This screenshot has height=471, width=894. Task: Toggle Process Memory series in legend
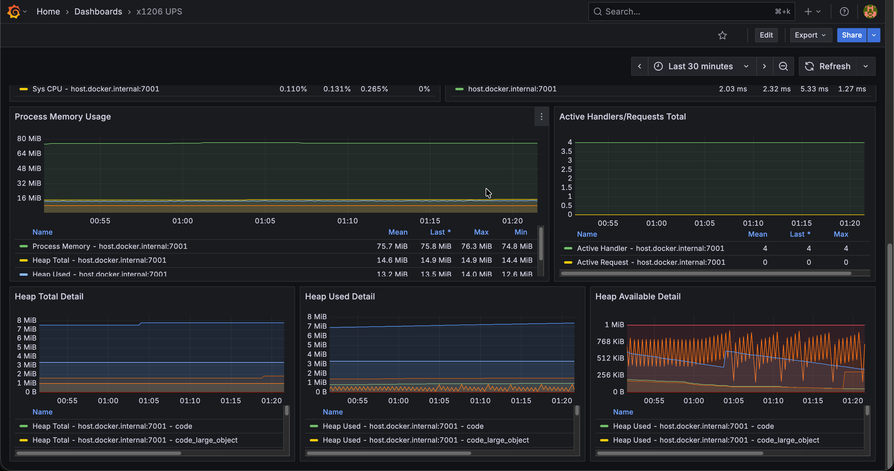(110, 246)
